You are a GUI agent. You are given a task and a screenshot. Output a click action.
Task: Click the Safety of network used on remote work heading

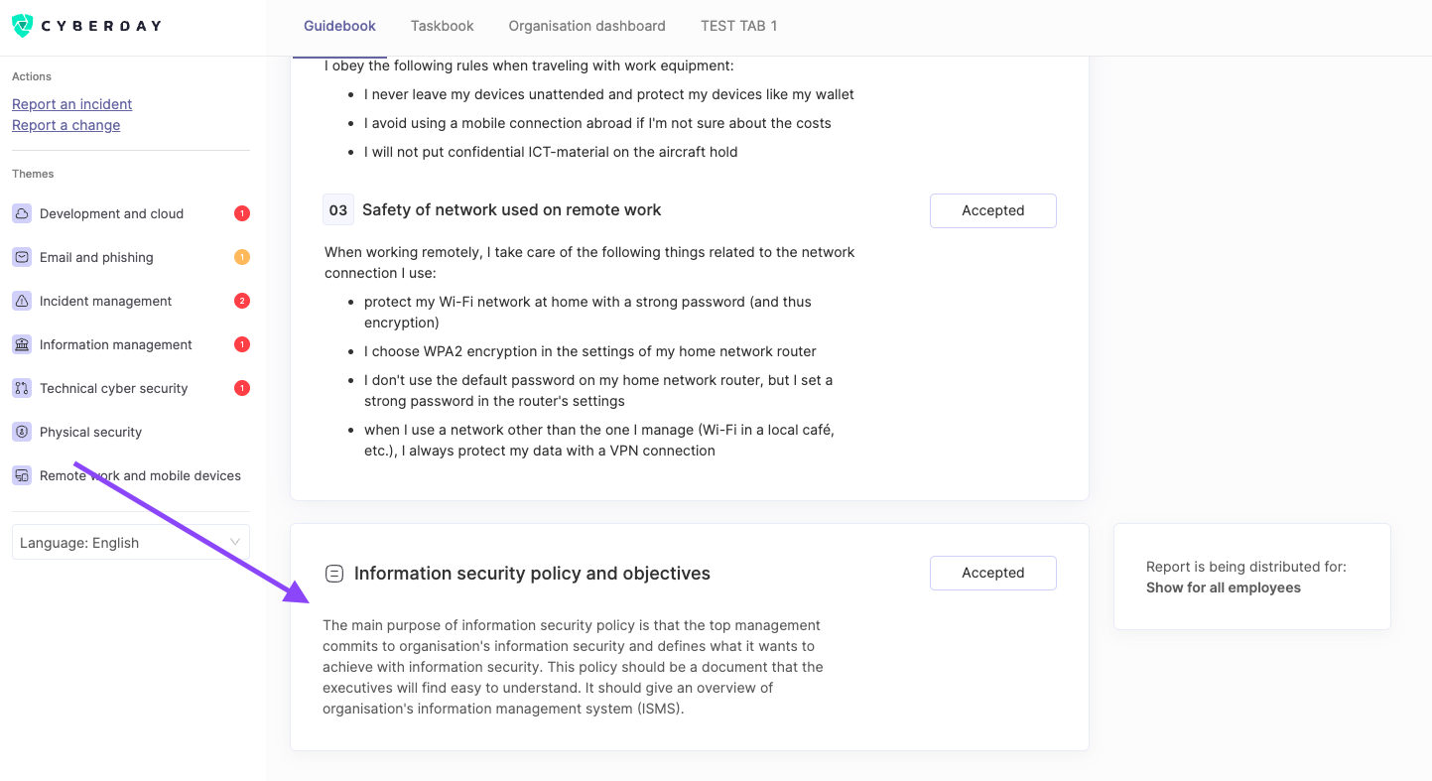coord(511,209)
